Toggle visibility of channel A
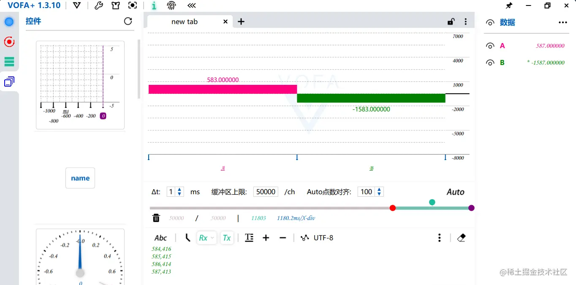The width and height of the screenshot is (576, 285). [x=490, y=46]
